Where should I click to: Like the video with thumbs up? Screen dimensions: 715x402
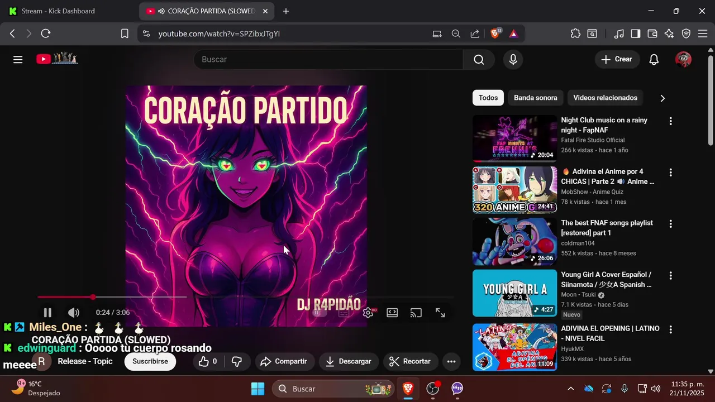pyautogui.click(x=208, y=361)
